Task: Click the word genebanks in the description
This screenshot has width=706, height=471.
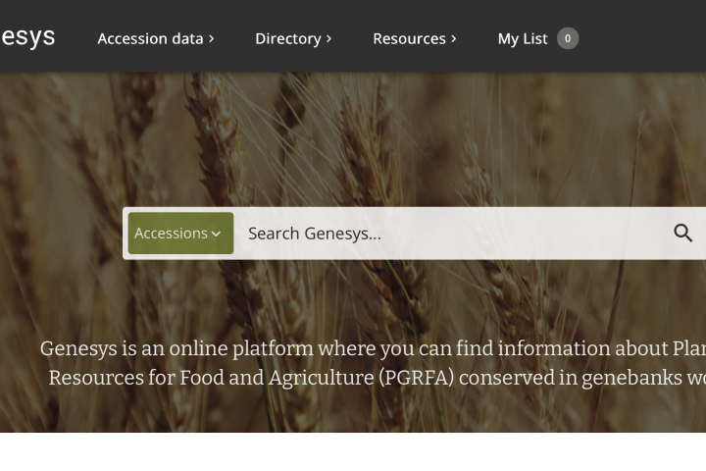Action: click(626, 378)
